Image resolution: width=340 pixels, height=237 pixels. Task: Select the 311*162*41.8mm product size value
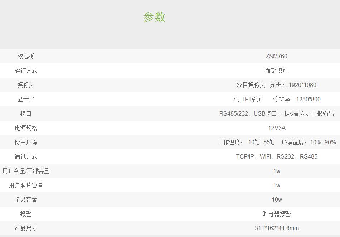[x=276, y=228]
